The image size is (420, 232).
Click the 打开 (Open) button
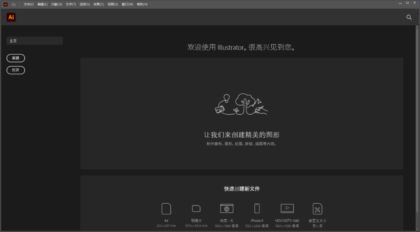(16, 70)
